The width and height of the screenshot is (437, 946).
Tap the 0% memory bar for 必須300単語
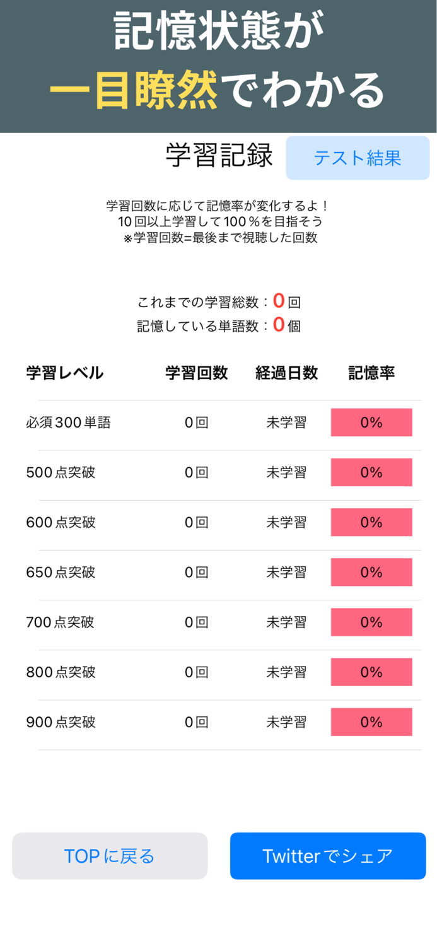pos(371,423)
